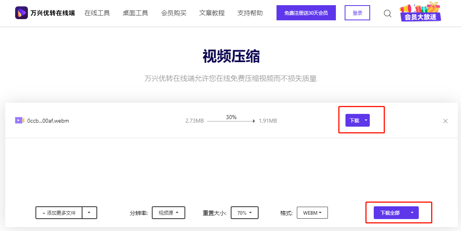Viewport: 461px width, 231px height.
Task: Open the 在线工具 menu
Action: coord(97,12)
